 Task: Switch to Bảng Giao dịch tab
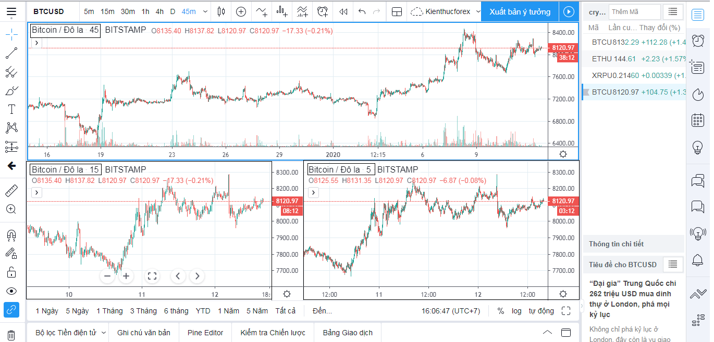[348, 333]
